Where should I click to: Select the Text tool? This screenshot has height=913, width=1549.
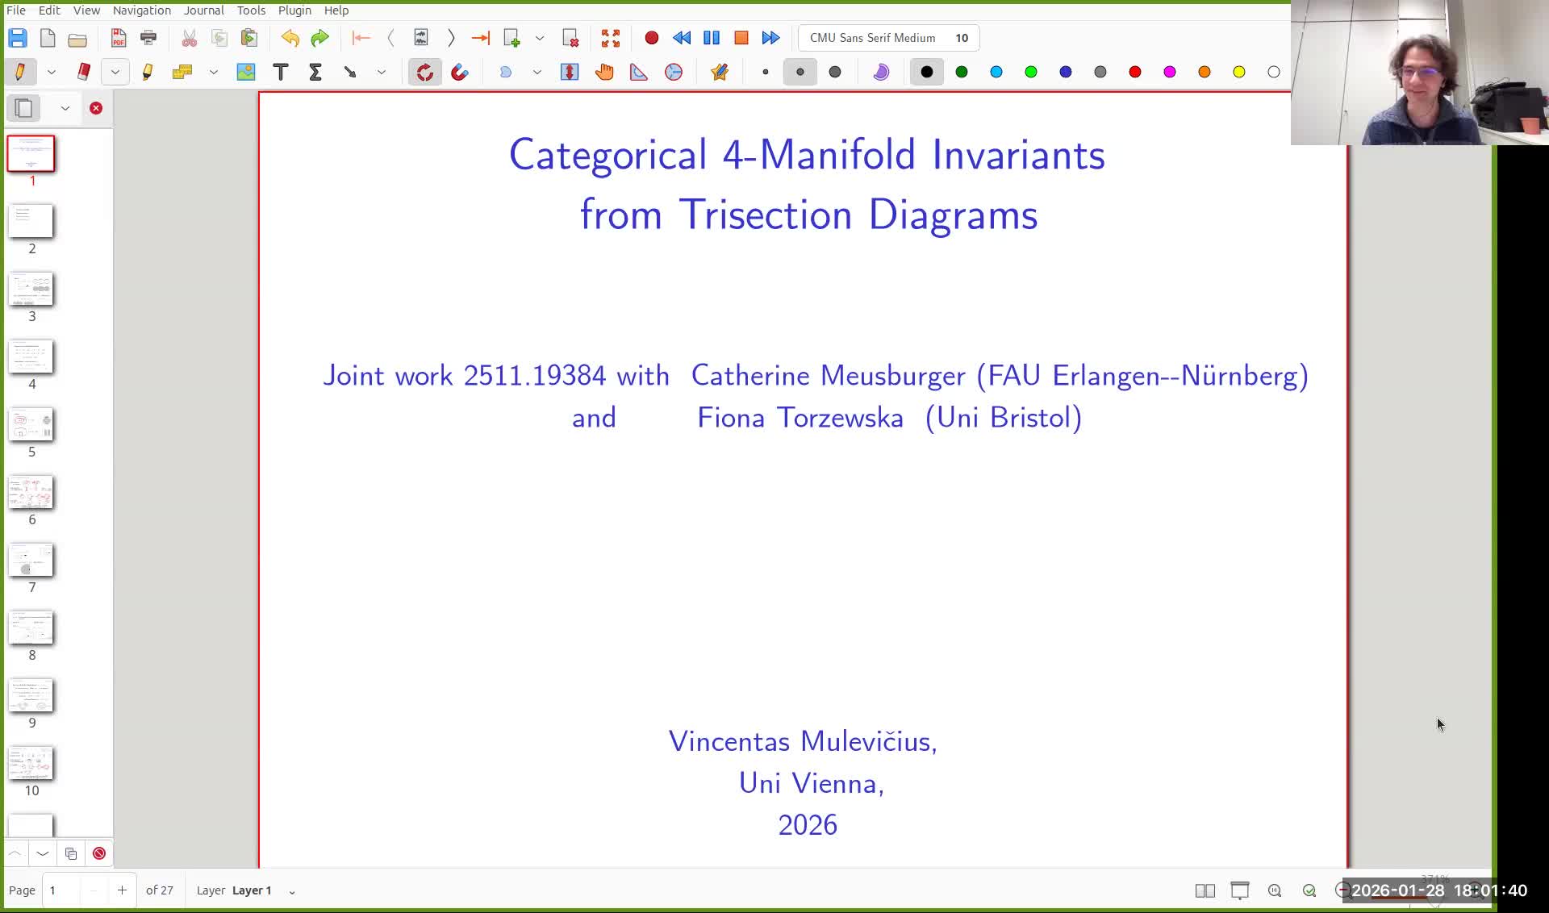281,73
